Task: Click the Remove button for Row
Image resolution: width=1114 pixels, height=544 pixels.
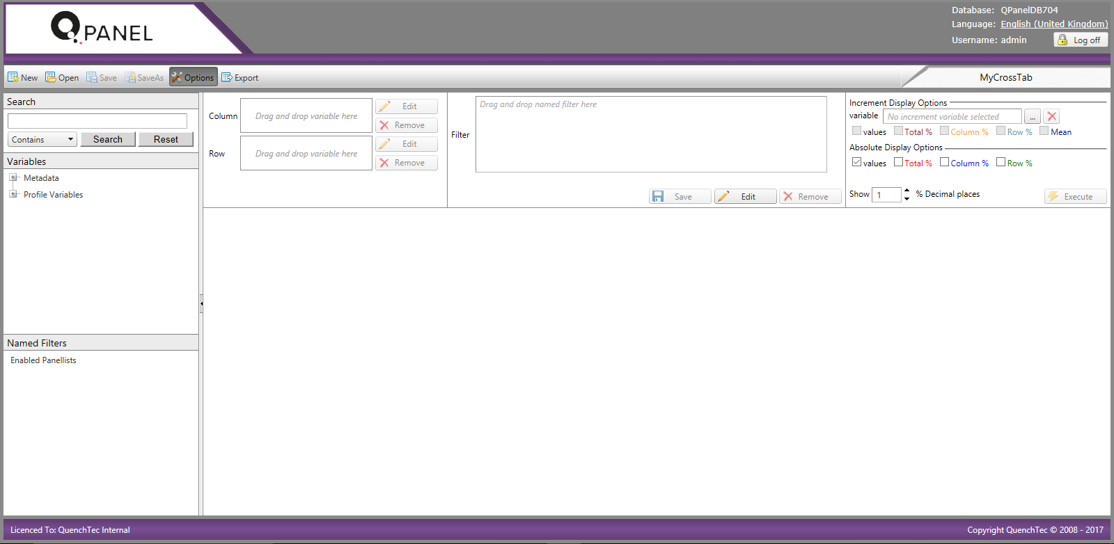Action: [x=407, y=163]
